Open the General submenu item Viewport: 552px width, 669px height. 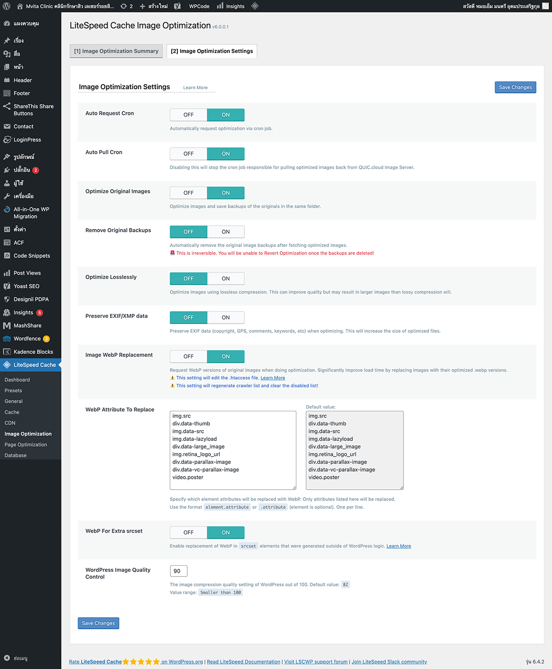(14, 401)
